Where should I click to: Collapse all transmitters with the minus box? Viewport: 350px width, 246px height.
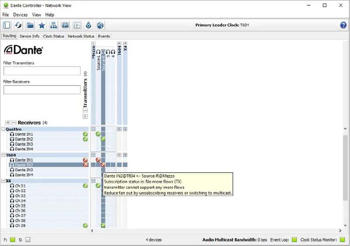tap(85, 110)
